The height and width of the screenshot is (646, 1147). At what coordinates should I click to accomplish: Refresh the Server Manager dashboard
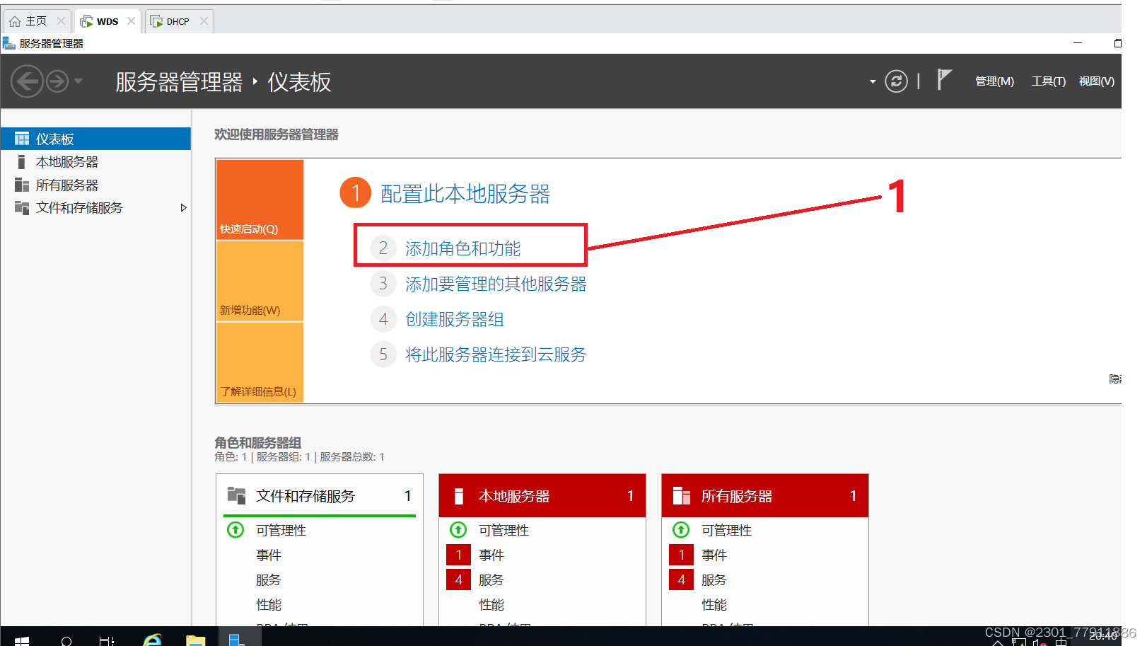(x=896, y=81)
